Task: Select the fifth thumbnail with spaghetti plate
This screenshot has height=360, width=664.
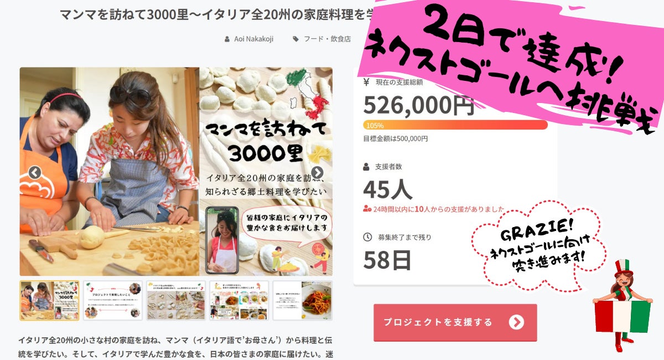Action: [303, 300]
